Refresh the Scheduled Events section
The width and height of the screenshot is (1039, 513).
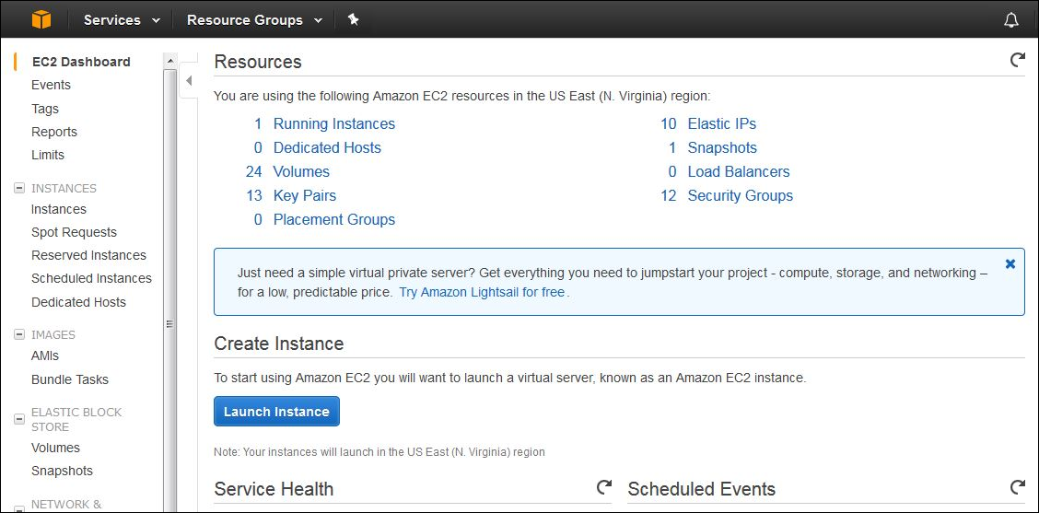tap(1017, 487)
